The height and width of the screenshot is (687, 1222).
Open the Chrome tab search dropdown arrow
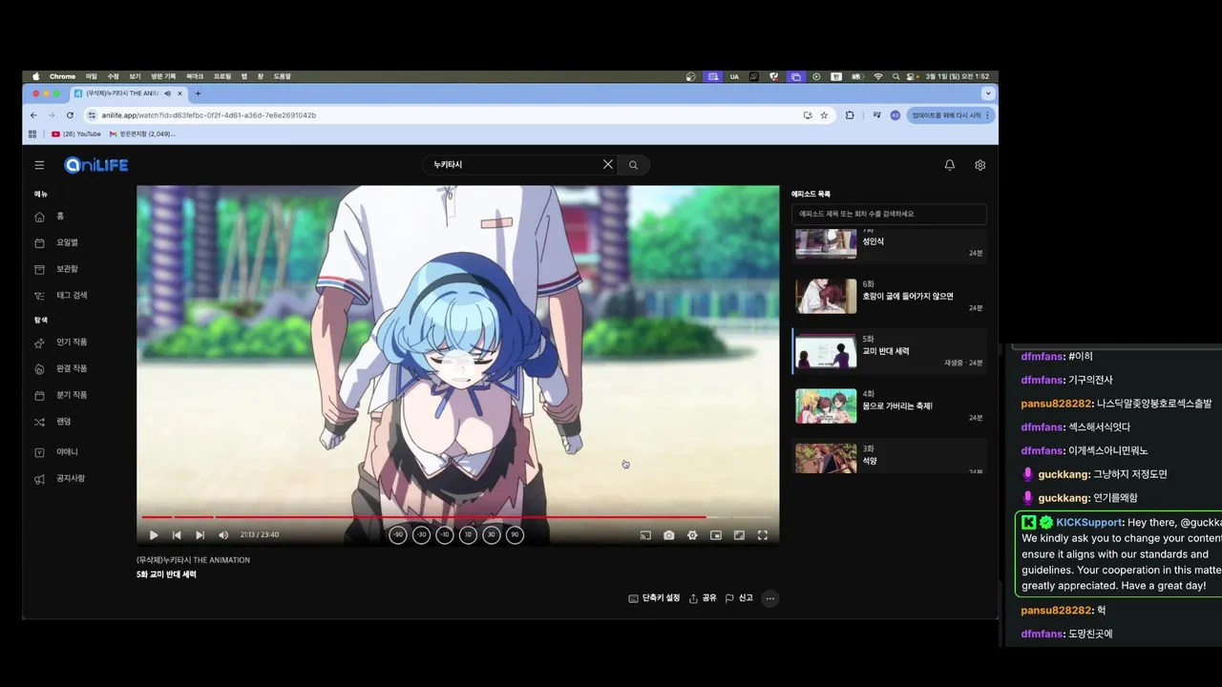(988, 94)
